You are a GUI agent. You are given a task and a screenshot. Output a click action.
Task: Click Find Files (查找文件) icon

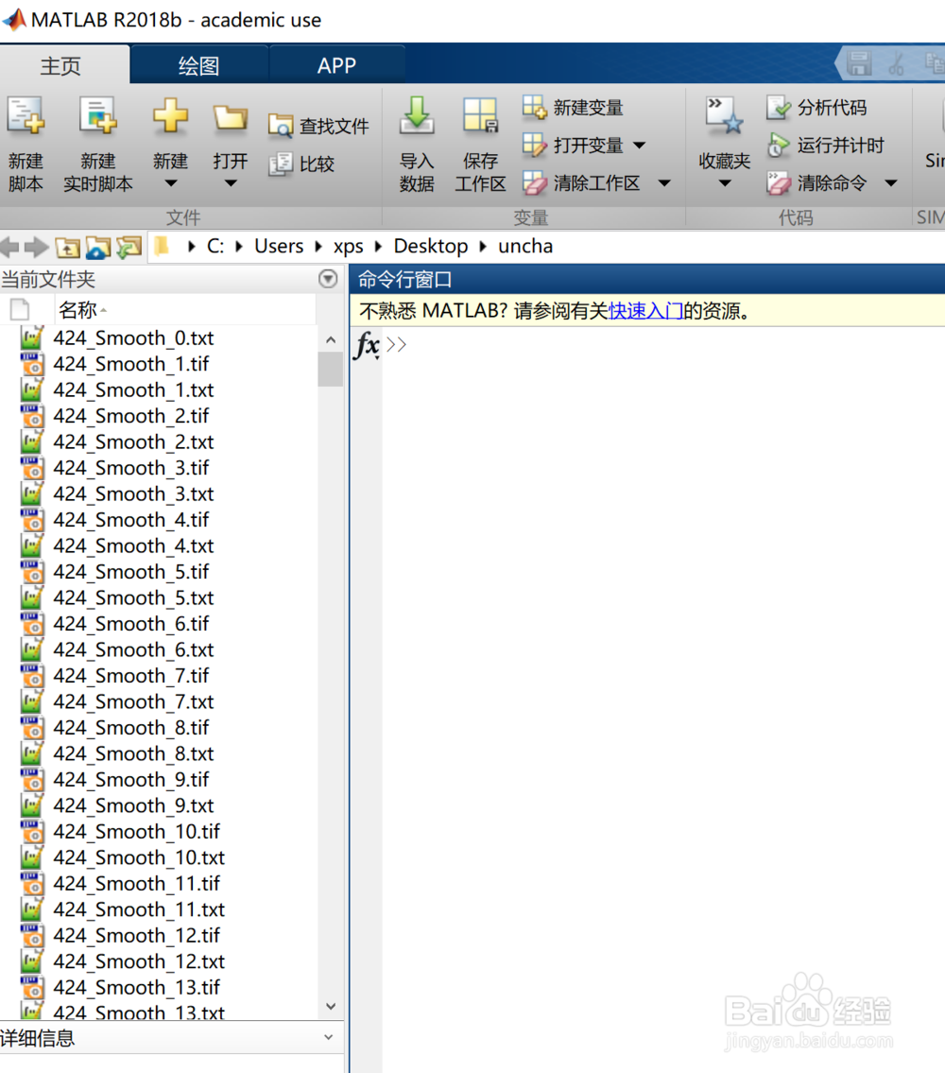click(281, 126)
